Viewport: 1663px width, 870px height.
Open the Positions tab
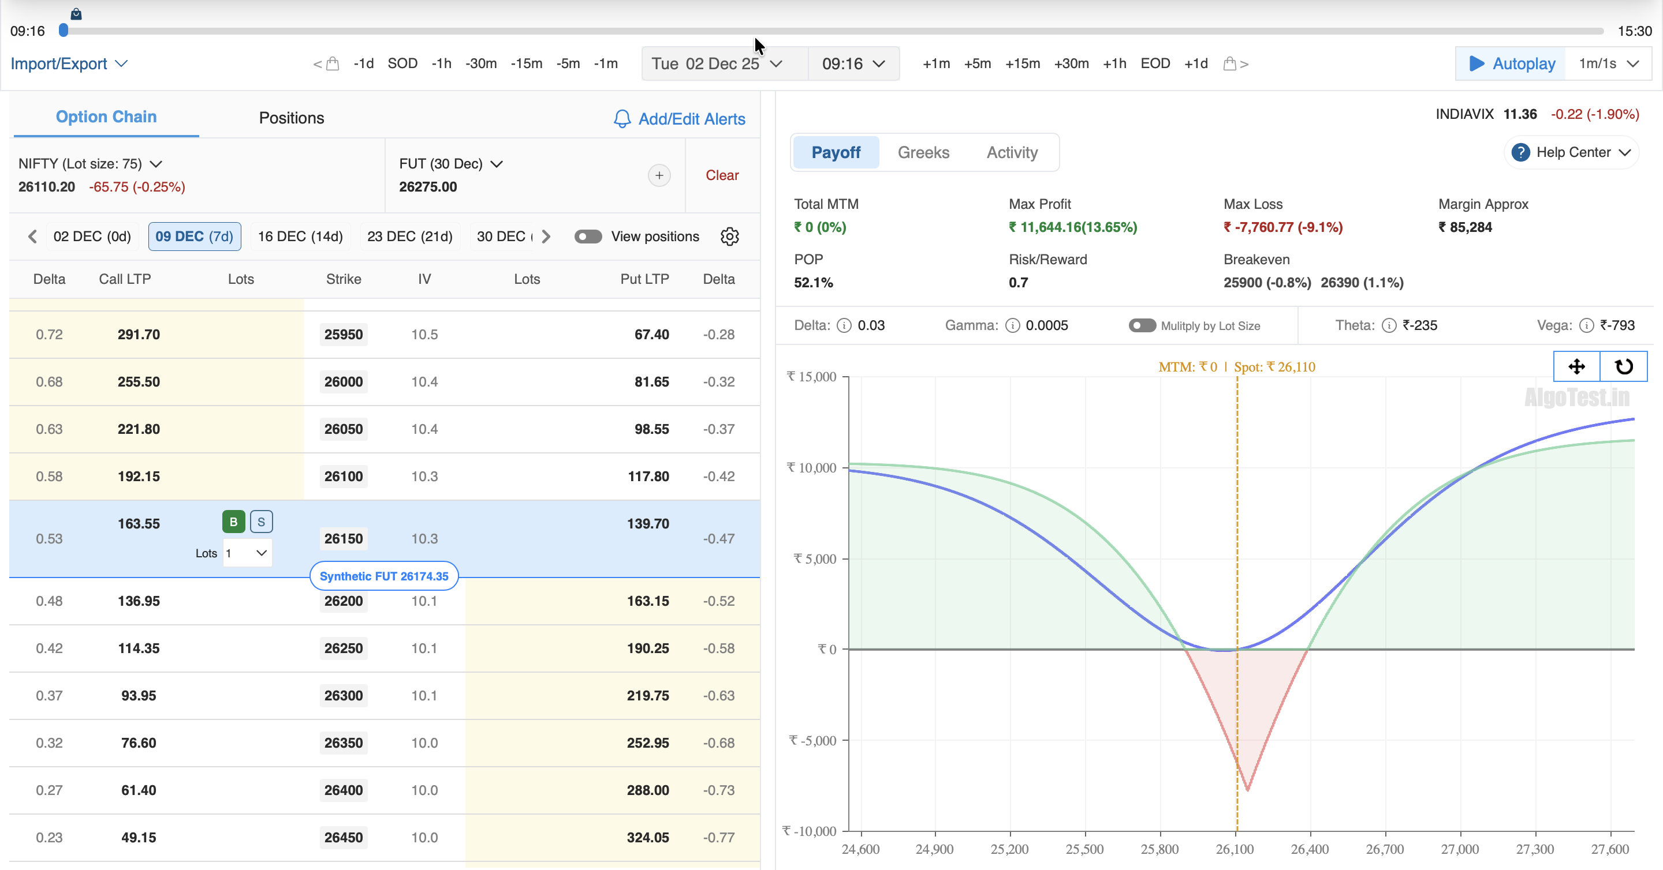coord(291,118)
